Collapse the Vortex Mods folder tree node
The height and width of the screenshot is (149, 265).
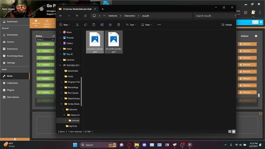click(x=62, y=104)
